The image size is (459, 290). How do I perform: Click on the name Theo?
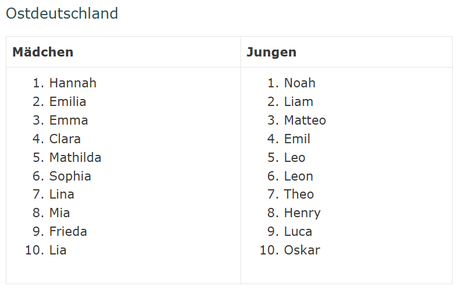coord(299,194)
